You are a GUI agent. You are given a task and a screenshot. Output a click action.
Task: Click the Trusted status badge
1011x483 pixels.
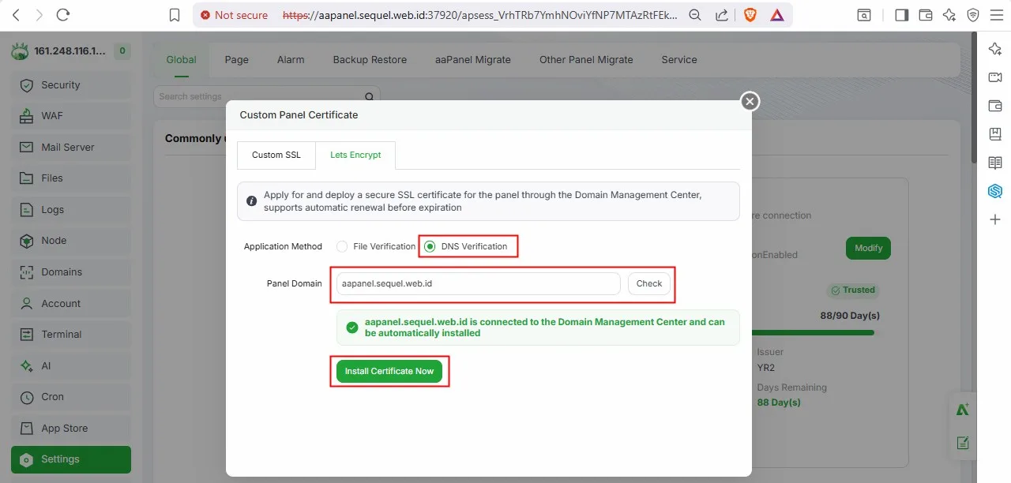(852, 290)
